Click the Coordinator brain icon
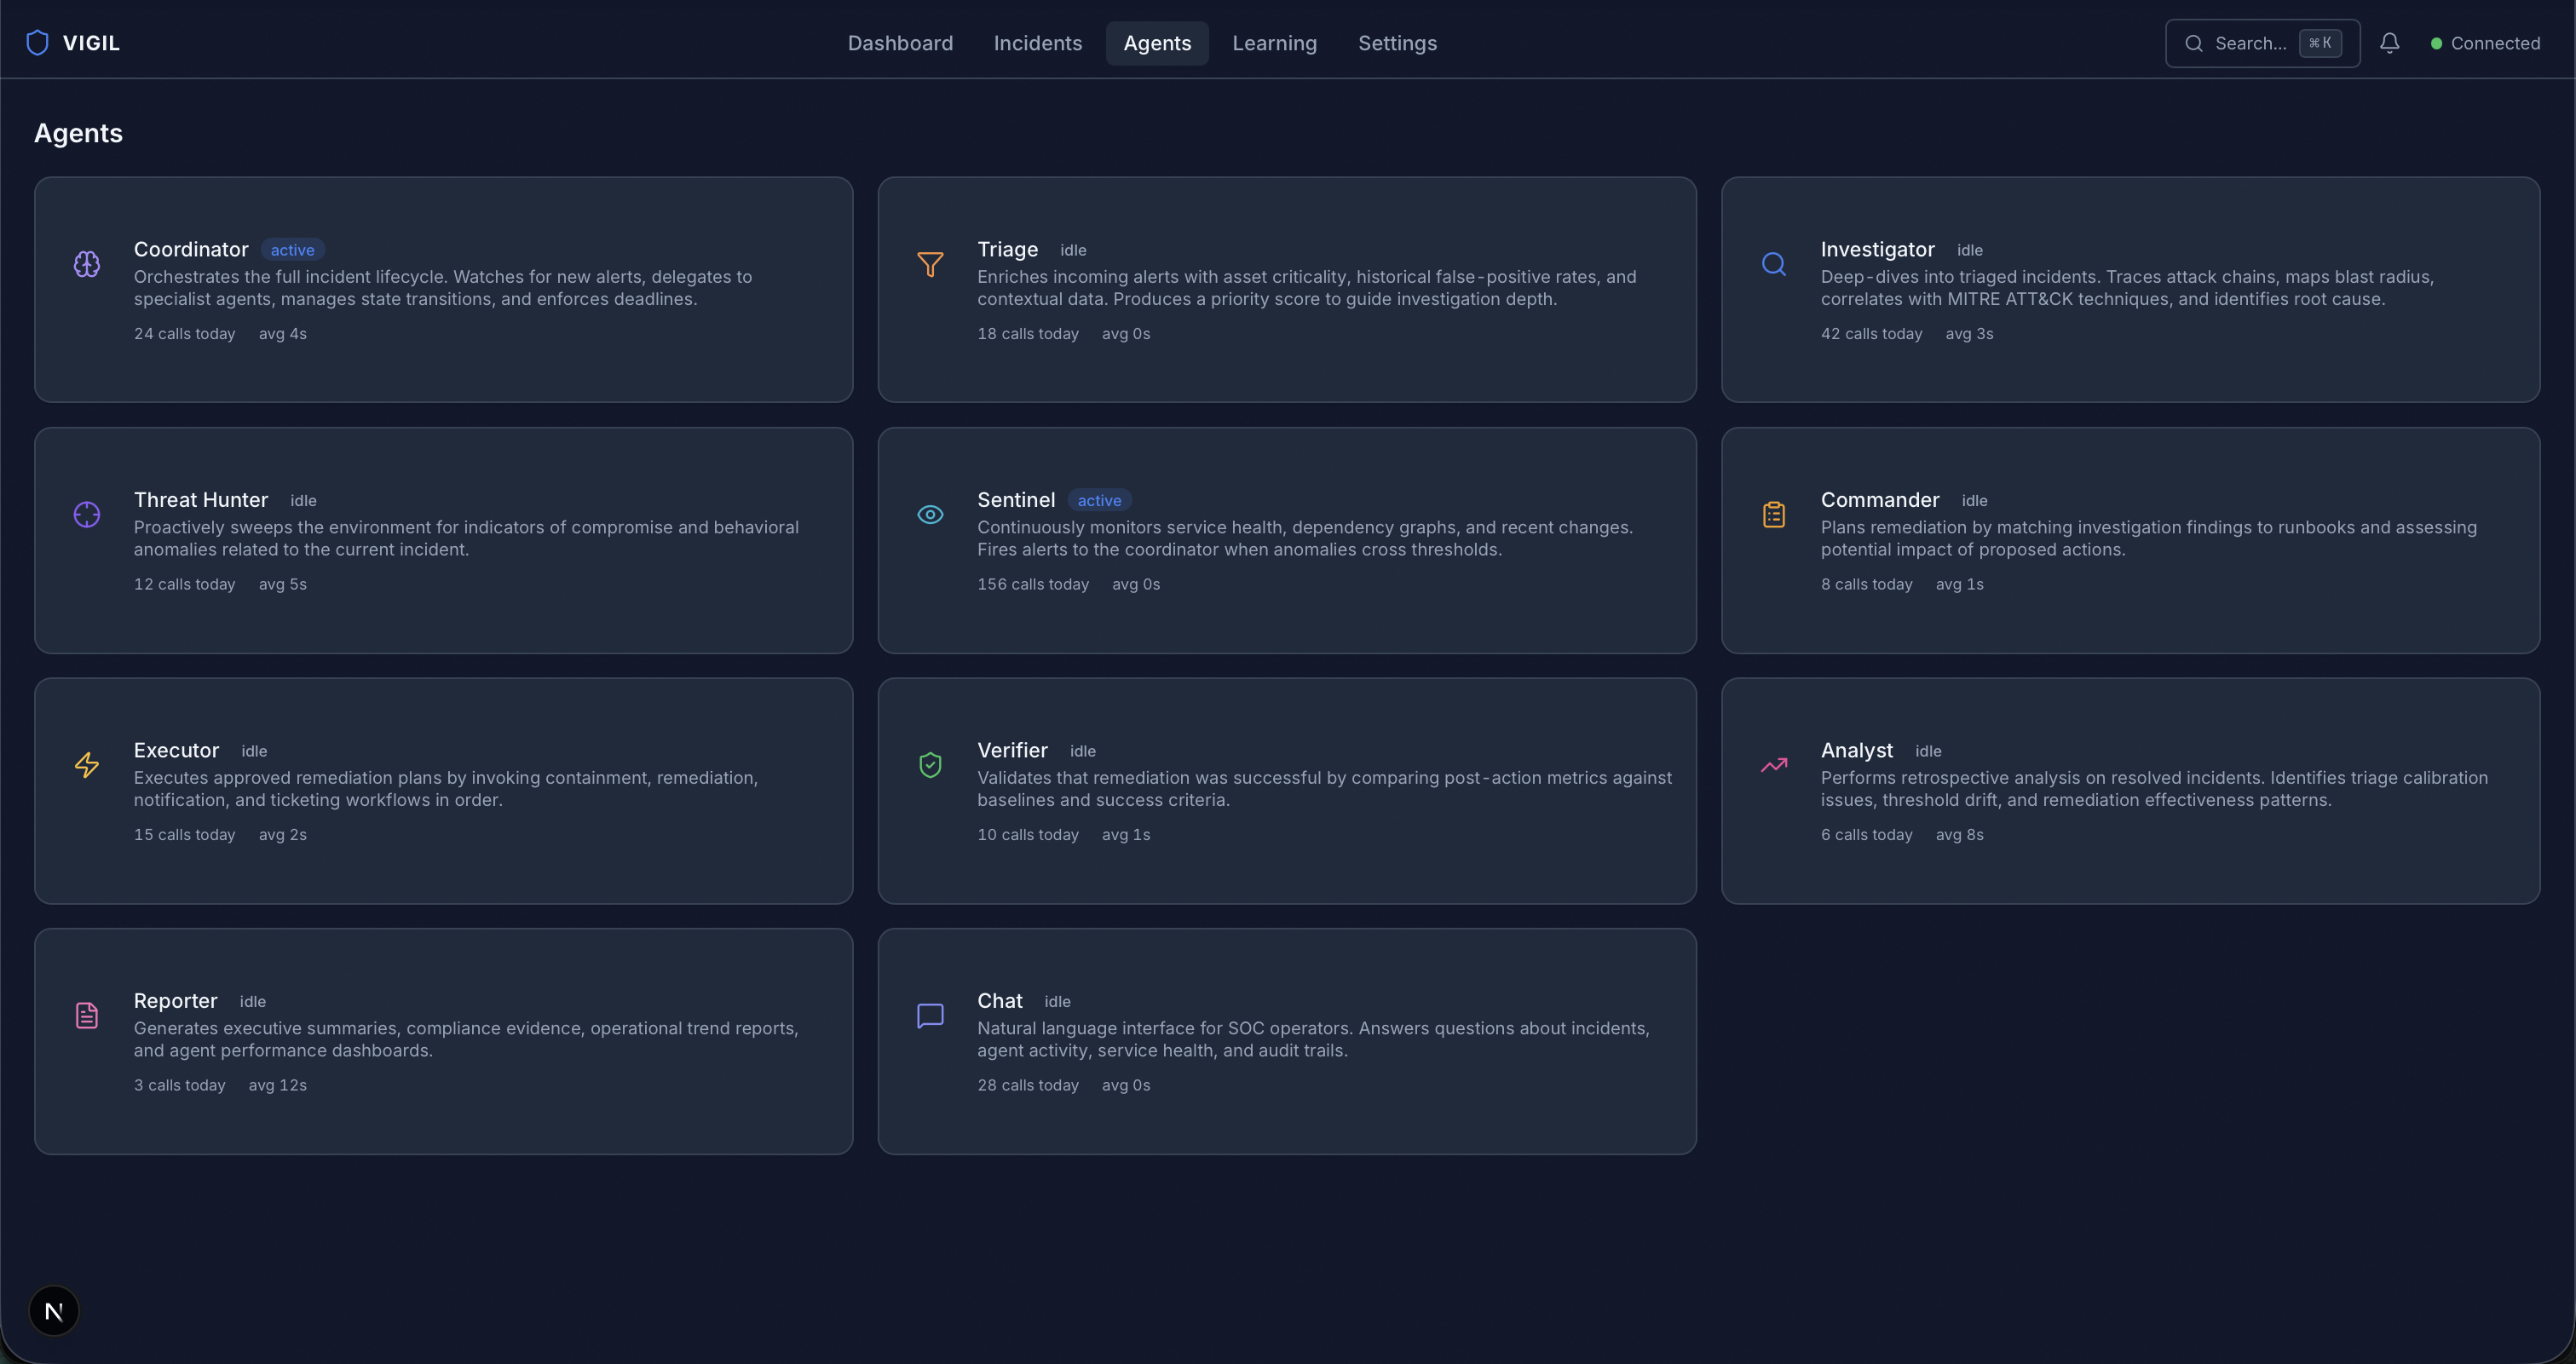Image resolution: width=2576 pixels, height=1364 pixels. coord(87,264)
